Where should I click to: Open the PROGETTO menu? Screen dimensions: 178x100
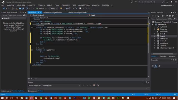[31, 5]
